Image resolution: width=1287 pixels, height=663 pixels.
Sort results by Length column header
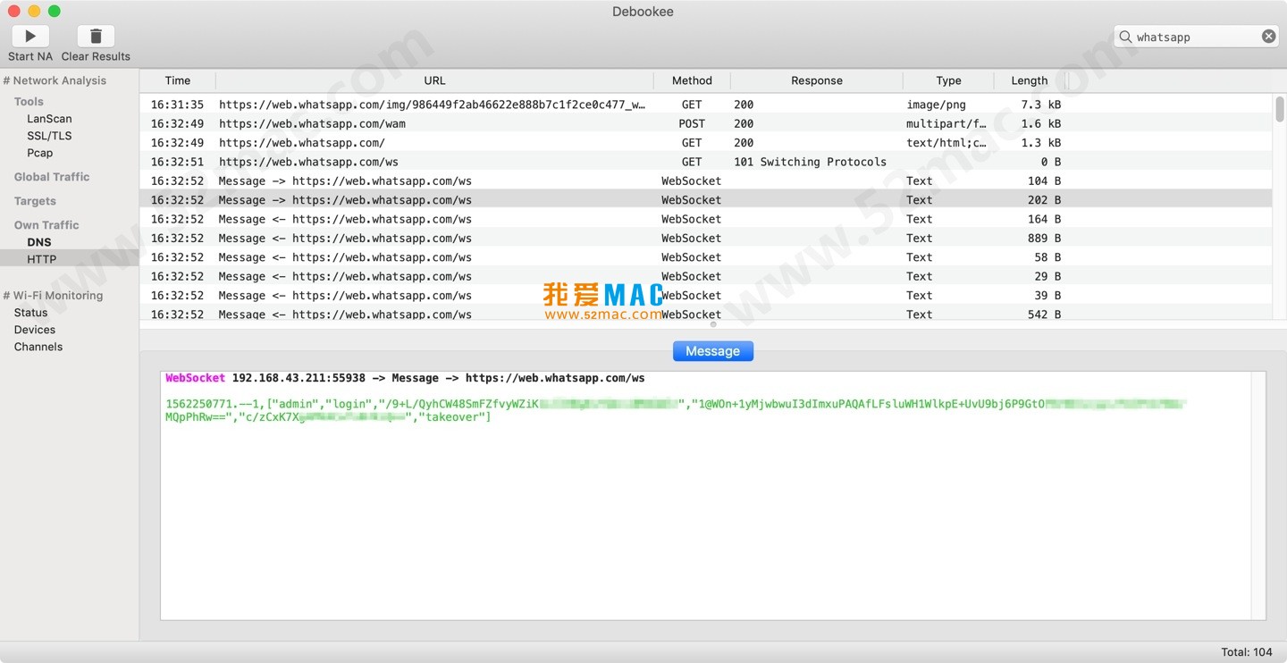tap(1029, 80)
